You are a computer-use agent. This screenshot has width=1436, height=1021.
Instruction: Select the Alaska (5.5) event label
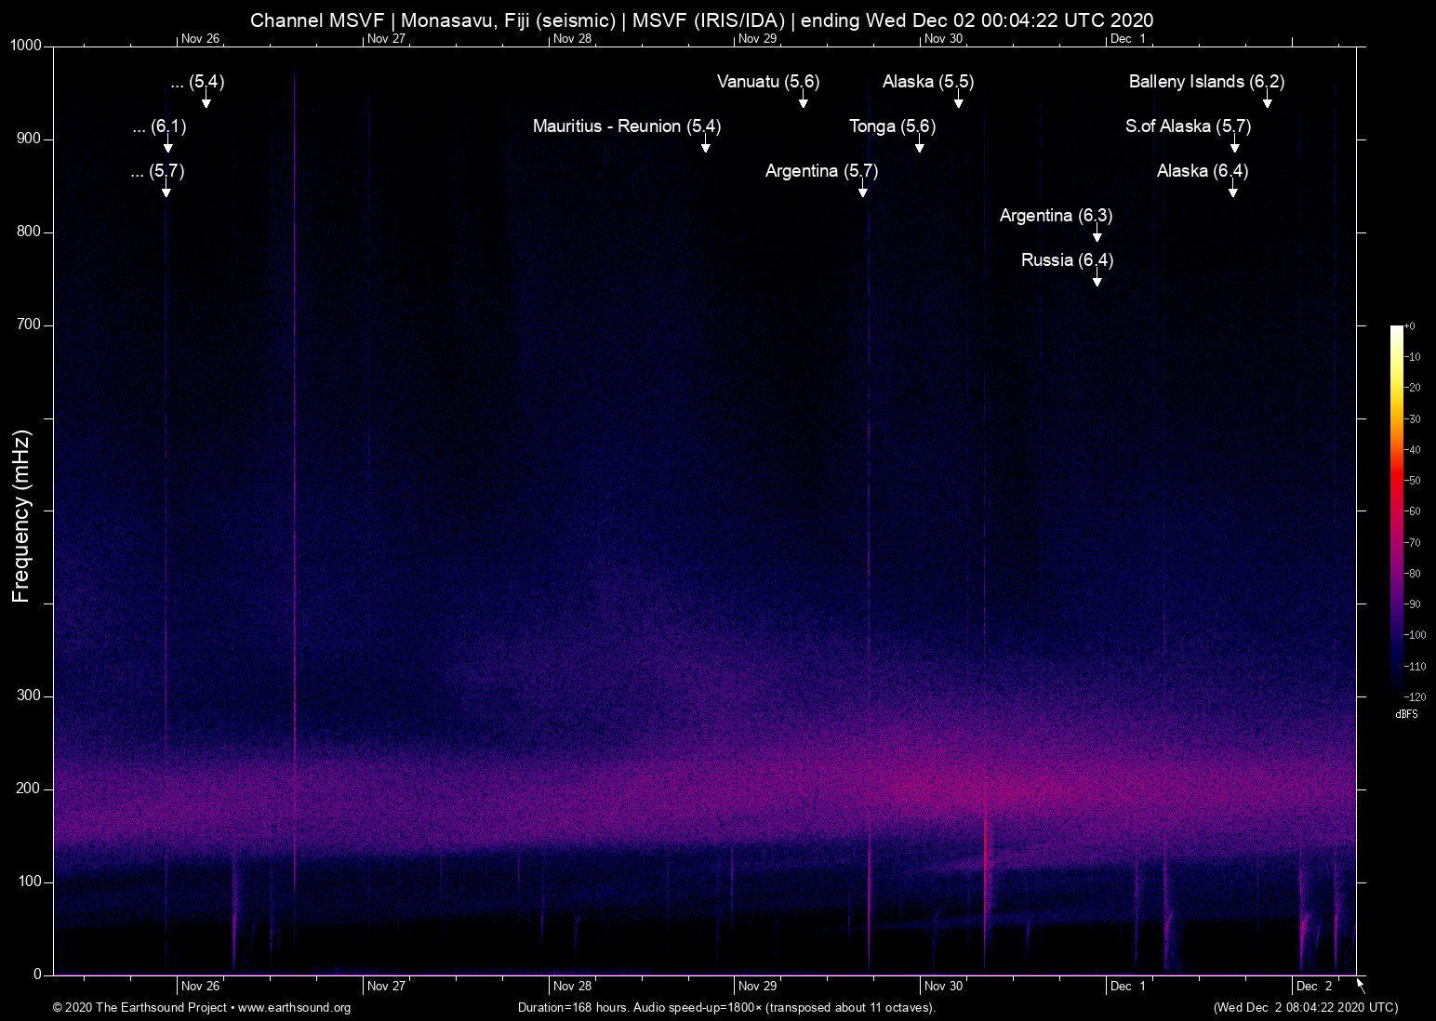(x=928, y=82)
